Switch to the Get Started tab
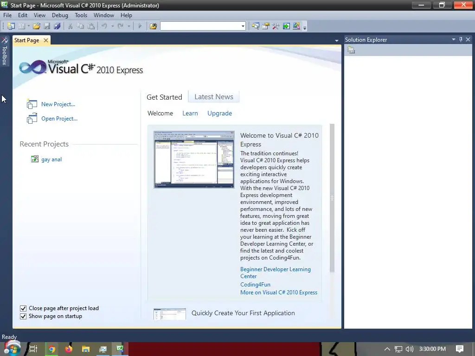 [165, 97]
